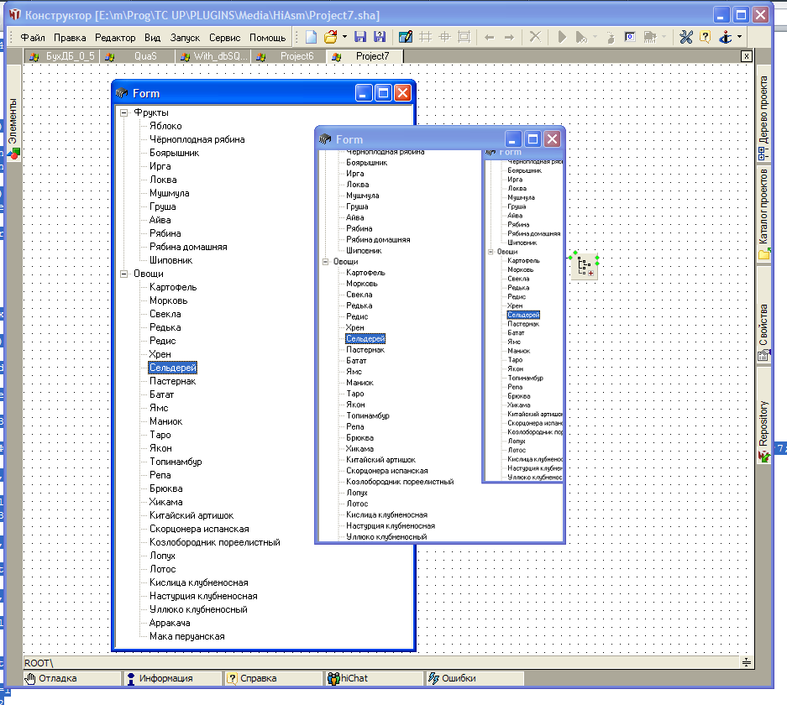Viewport: 787px width, 705px height.
Task: Close the current project tab with X
Action: click(746, 56)
